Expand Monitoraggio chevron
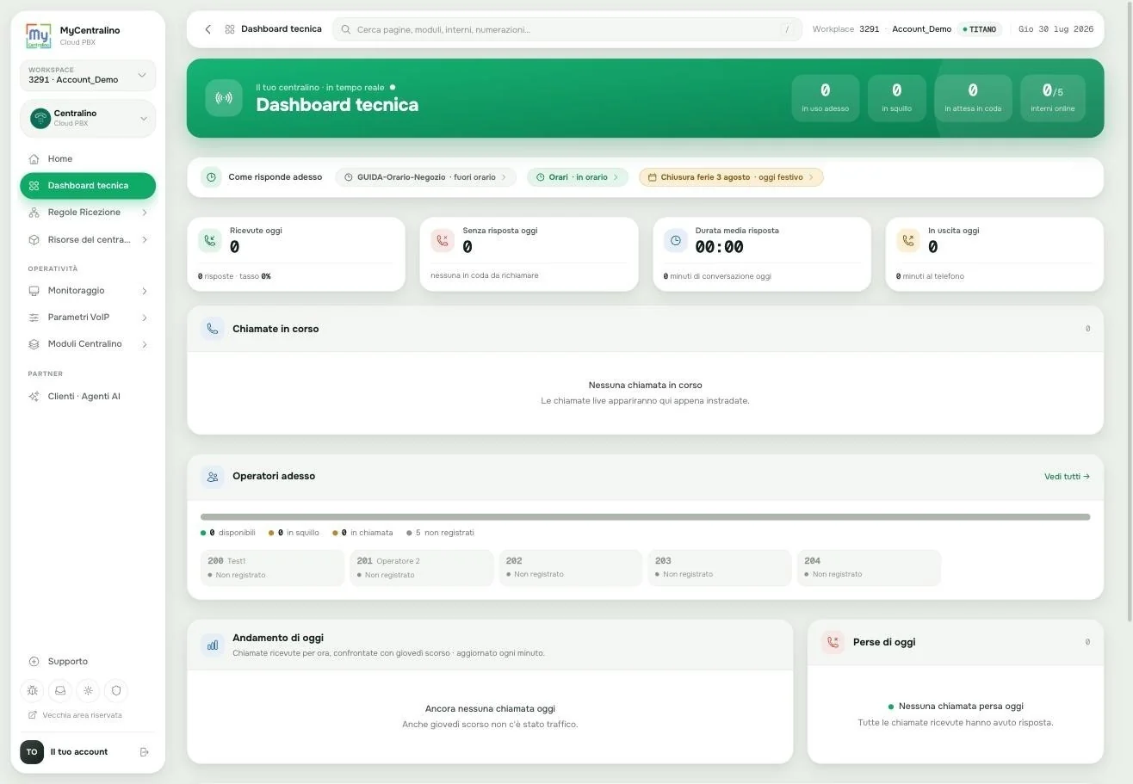 click(144, 291)
